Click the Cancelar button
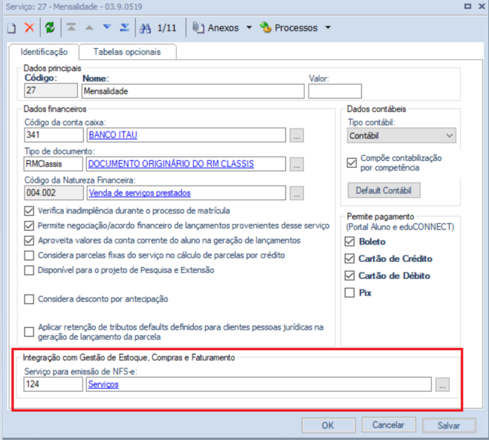 tap(389, 425)
